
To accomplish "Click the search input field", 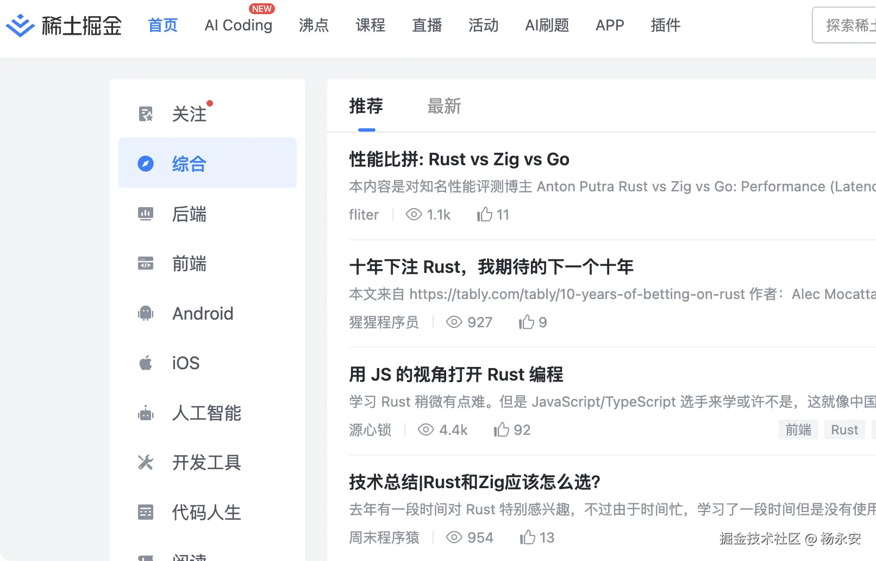I will point(848,25).
